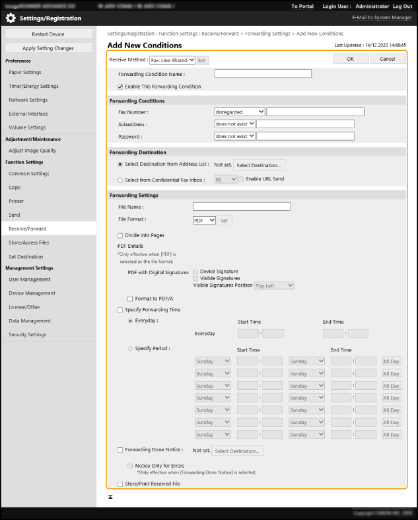Toggle Enable This Forwarding Condition checkbox
This screenshot has width=418, height=520.
[120, 87]
